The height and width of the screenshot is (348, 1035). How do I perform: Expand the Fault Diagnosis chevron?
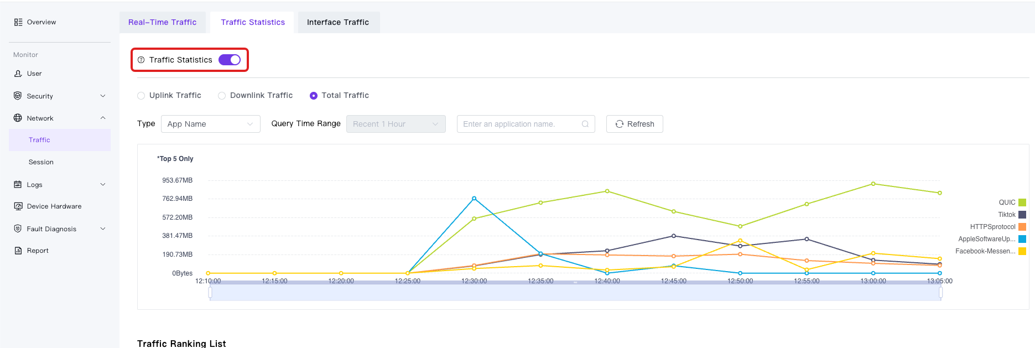tap(103, 228)
